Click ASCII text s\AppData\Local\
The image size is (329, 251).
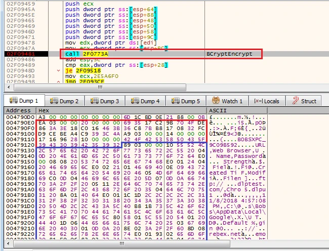tap(237, 212)
